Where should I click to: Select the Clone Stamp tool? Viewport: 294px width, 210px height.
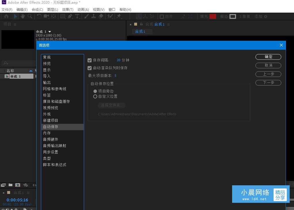click(93, 16)
